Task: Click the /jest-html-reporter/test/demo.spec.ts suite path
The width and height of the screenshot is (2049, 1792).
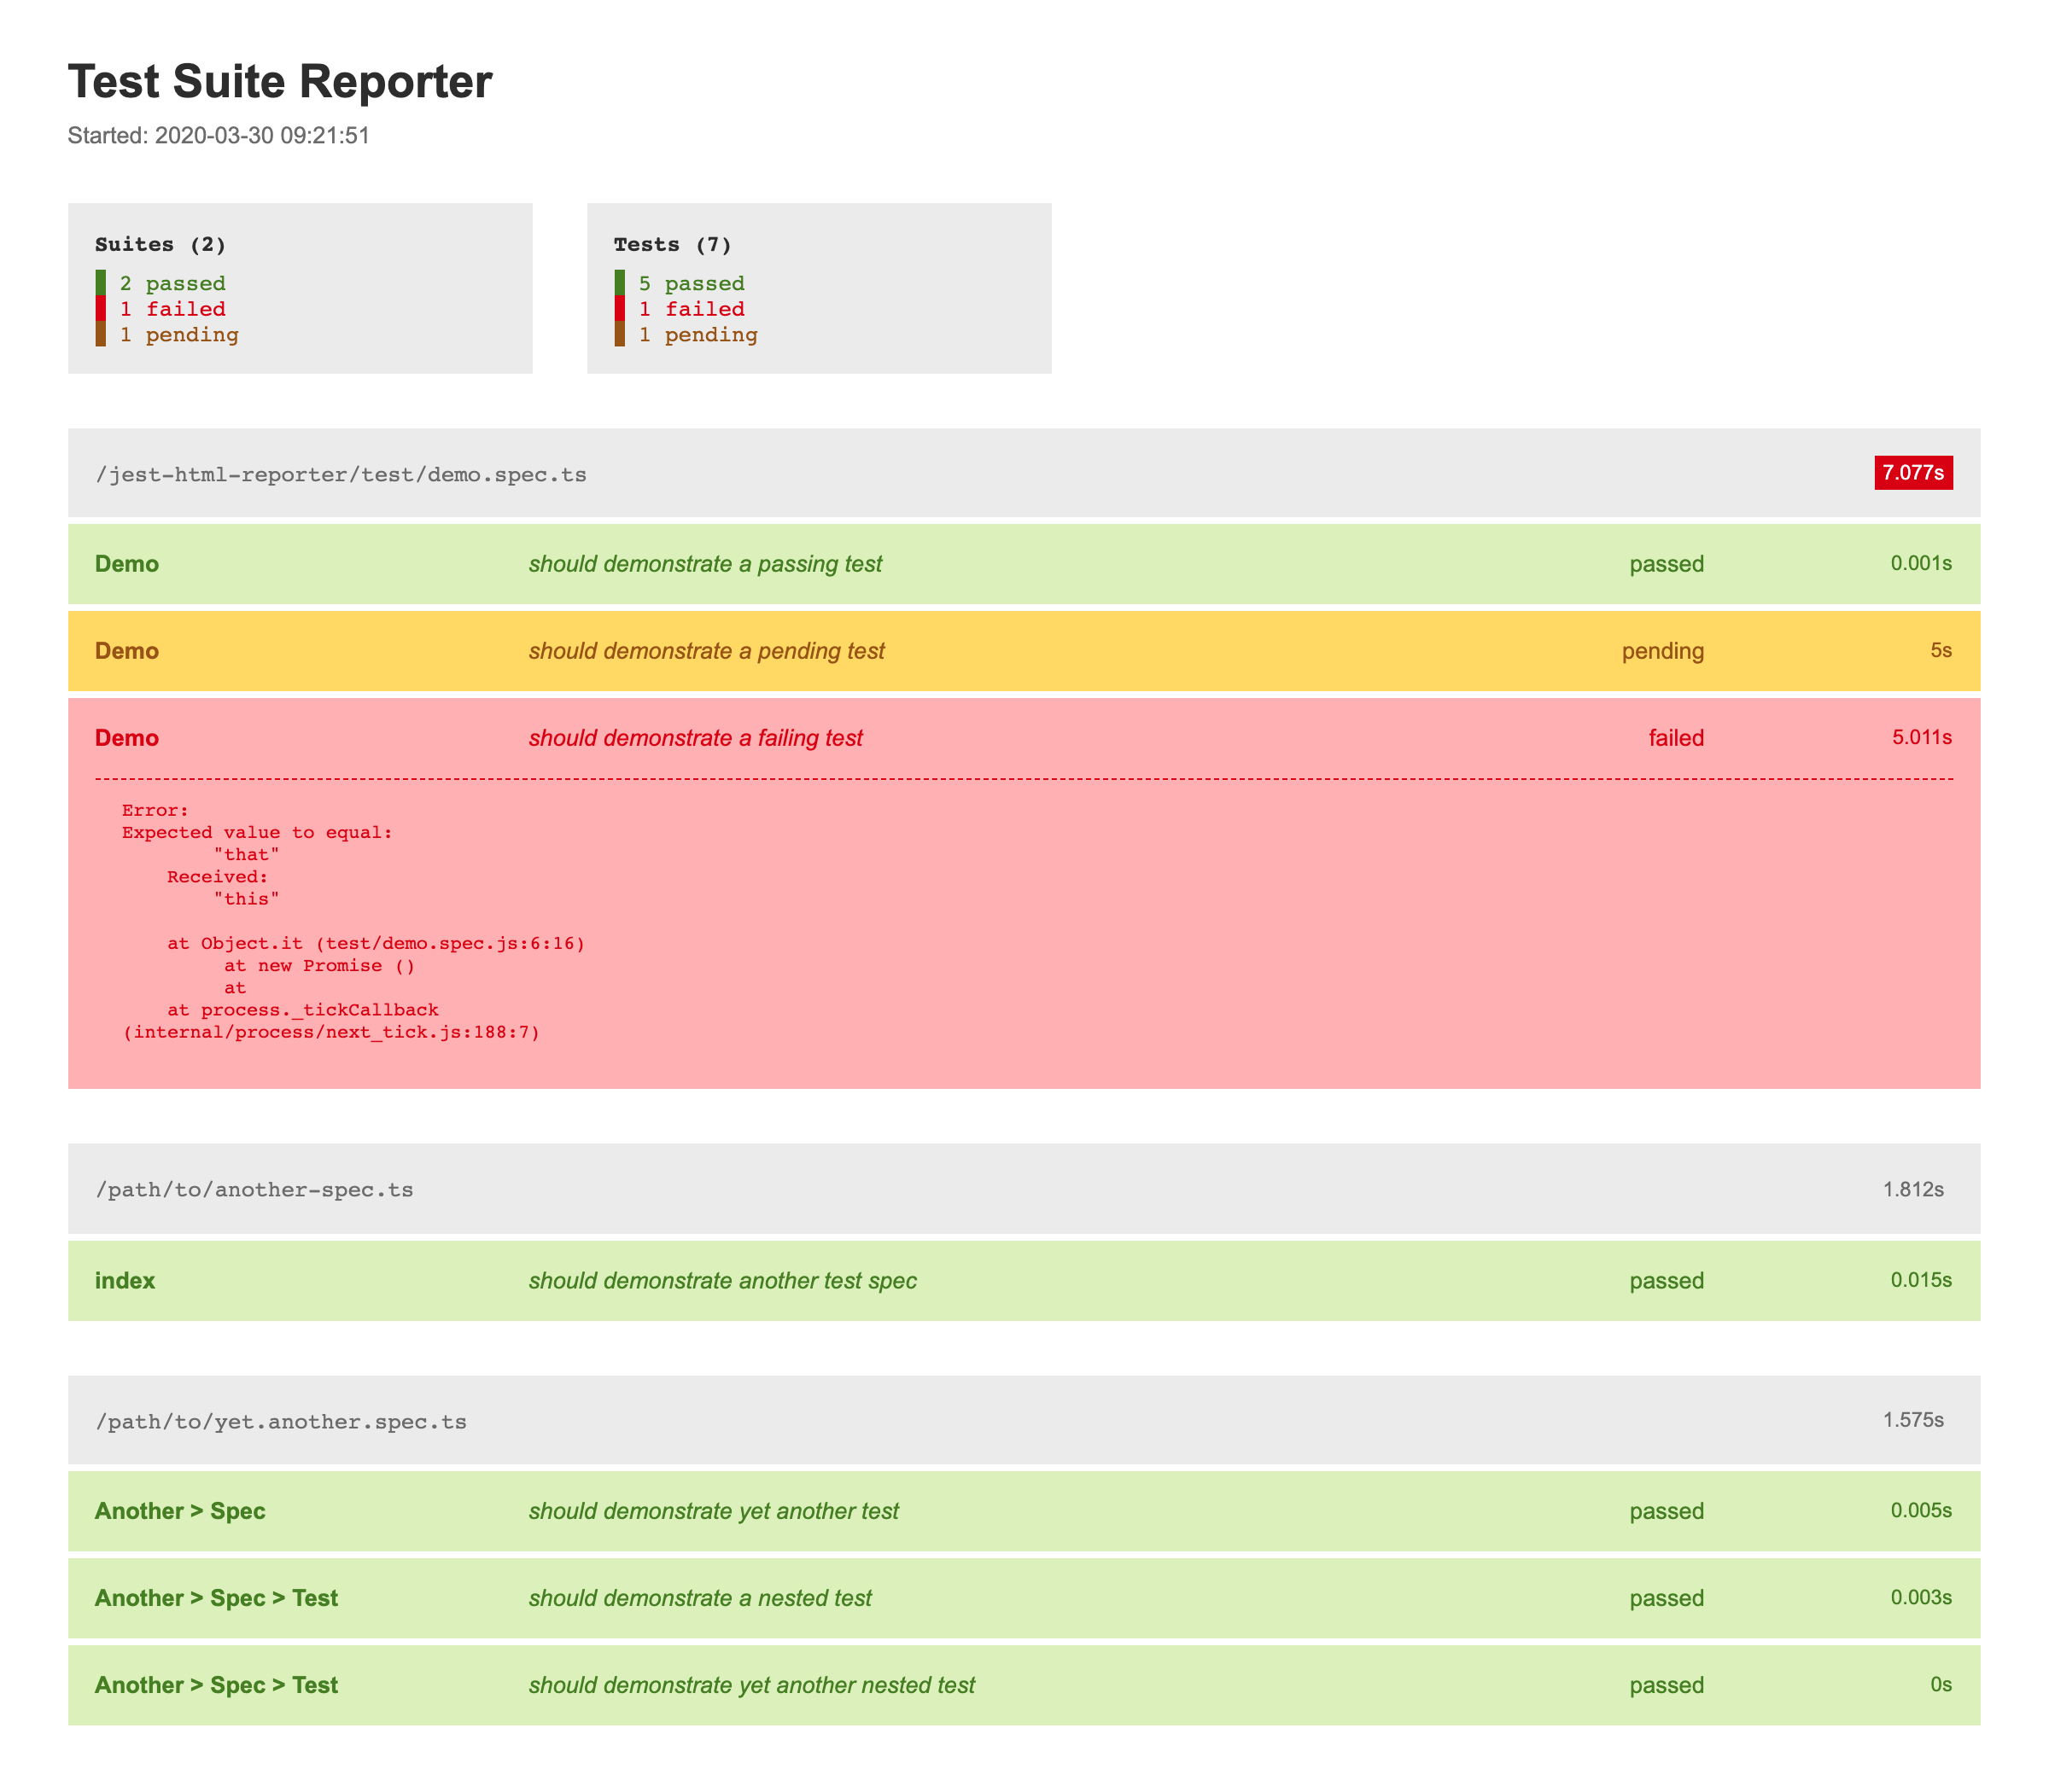Action: click(341, 474)
